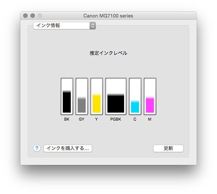Click the BK label under the gauge
217x194 pixels.
point(67,119)
